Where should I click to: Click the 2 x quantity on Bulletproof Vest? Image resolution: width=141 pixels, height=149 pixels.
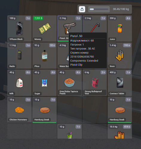point(103,72)
